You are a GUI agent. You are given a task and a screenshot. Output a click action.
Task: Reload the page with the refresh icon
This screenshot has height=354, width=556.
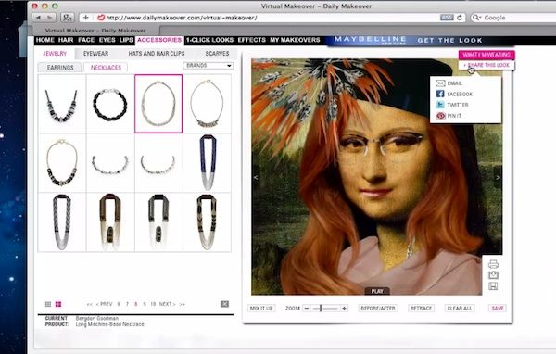point(460,18)
